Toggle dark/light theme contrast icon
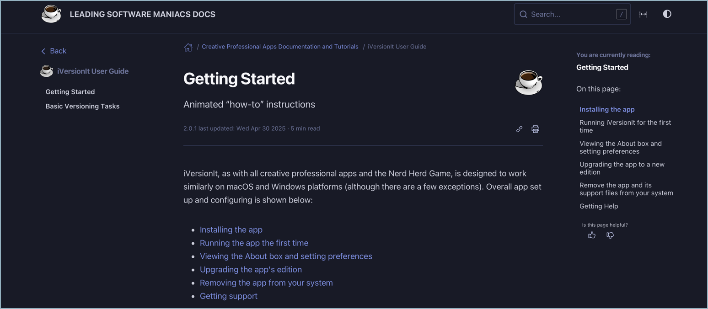708x309 pixels. tap(667, 14)
